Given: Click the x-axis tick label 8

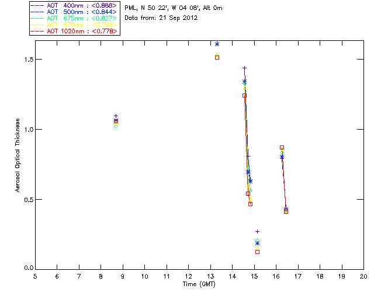Looking at the screenshot, I should coord(101,276).
